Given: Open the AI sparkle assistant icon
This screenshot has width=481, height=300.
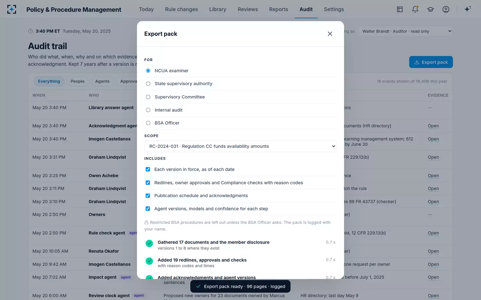Looking at the screenshot, I should [x=468, y=9].
